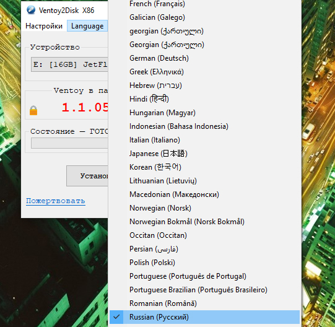Viewport: 335px width, 327px height.
Task: Open the Настройки menu
Action: [x=44, y=26]
